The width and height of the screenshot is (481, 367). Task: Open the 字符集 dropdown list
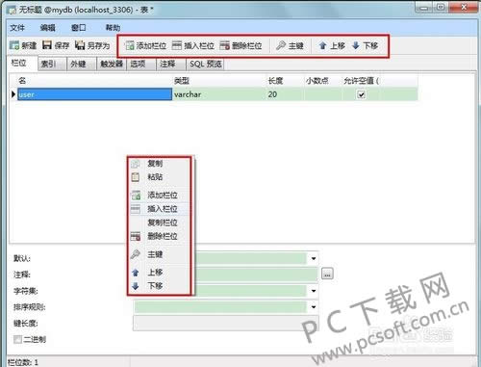pyautogui.click(x=314, y=291)
